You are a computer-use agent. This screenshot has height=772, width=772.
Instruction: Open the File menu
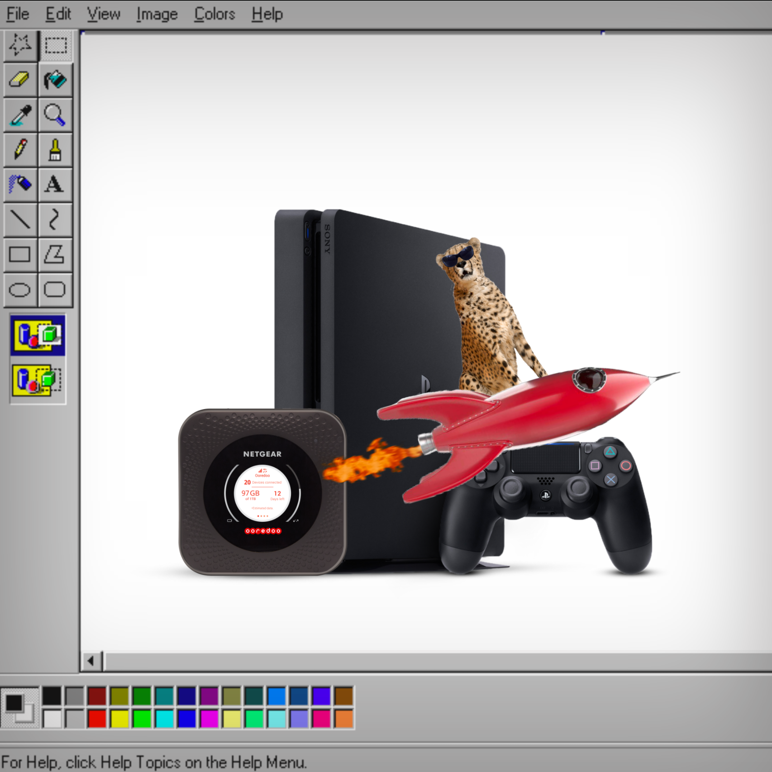click(18, 14)
